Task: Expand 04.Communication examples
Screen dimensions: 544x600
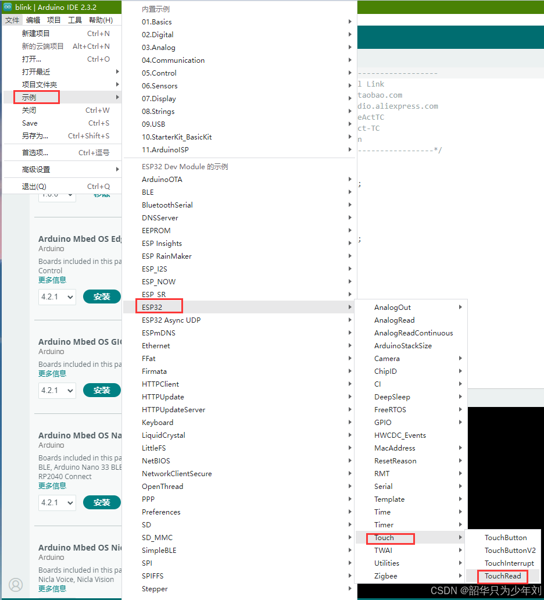Action: point(240,60)
